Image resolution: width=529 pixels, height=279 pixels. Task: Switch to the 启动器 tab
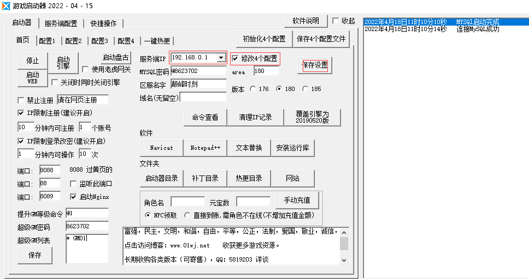tap(22, 22)
